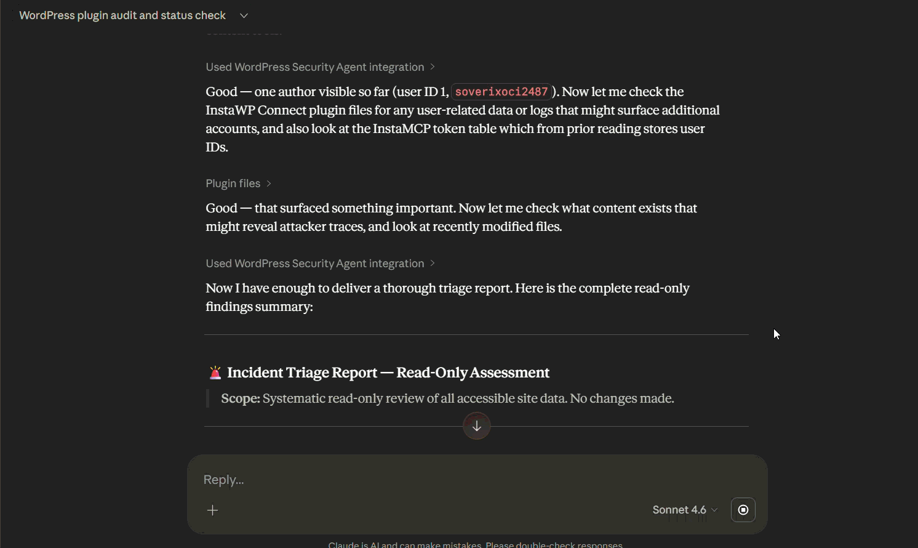
Task: Expand the "Plugin files" step
Action: point(239,183)
